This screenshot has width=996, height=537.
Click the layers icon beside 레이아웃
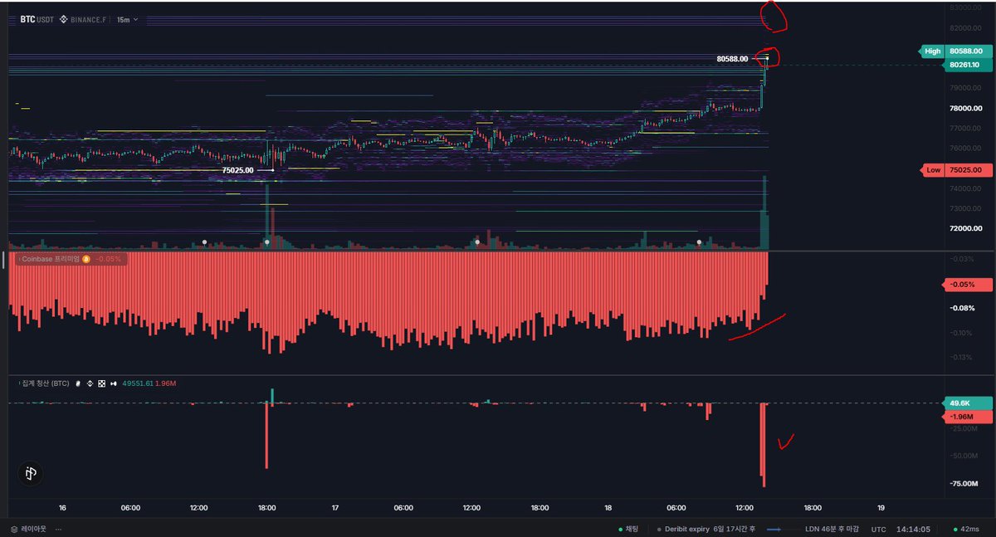(x=12, y=529)
